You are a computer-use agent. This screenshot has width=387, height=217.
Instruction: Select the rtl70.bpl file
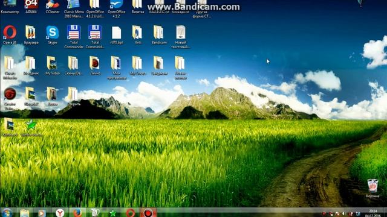pyautogui.click(x=116, y=35)
